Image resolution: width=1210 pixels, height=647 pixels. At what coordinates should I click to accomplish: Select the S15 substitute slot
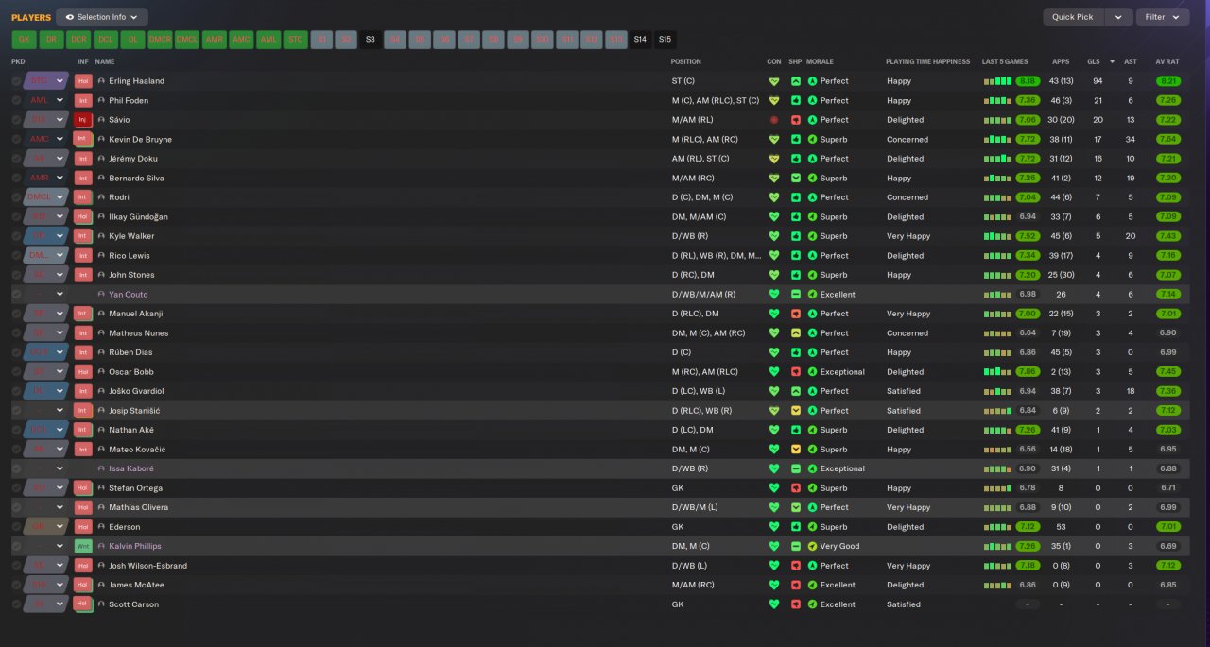665,40
